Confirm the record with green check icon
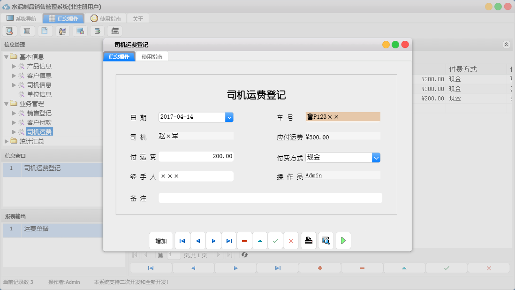 275,240
